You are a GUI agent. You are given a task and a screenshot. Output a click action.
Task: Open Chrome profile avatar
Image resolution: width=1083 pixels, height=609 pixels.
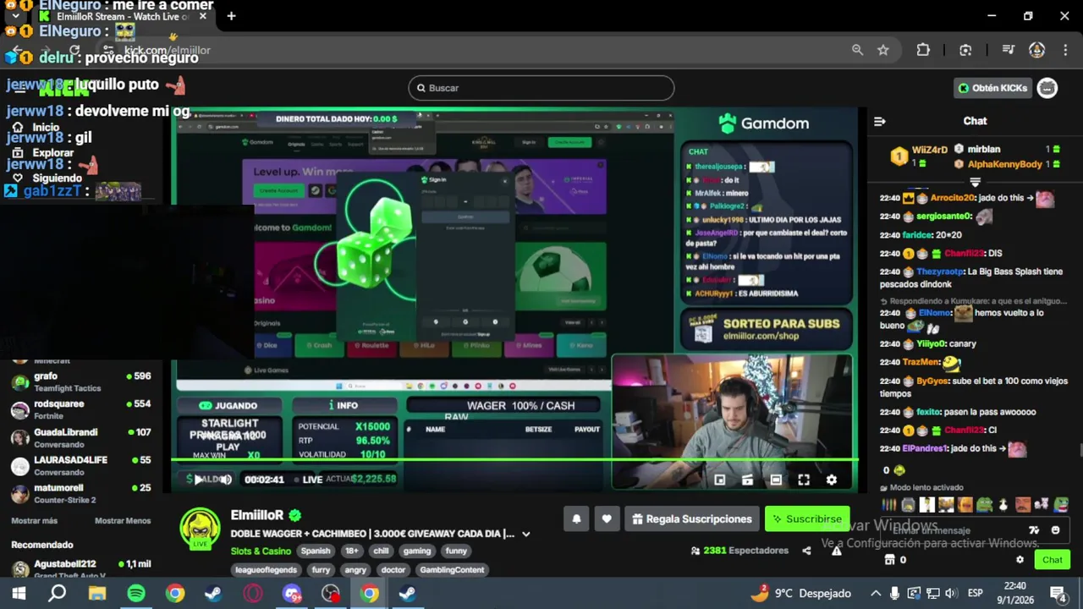(1036, 50)
